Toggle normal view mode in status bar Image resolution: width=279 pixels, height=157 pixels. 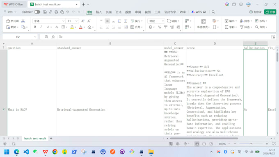pos(197,144)
